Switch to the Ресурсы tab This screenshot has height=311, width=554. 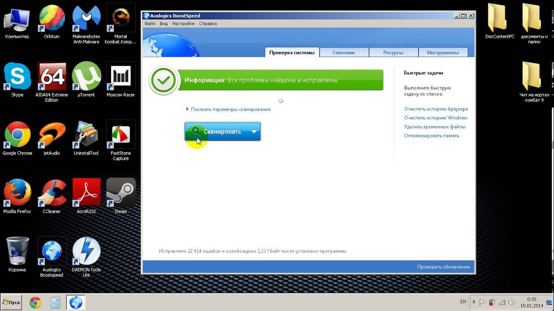[393, 52]
